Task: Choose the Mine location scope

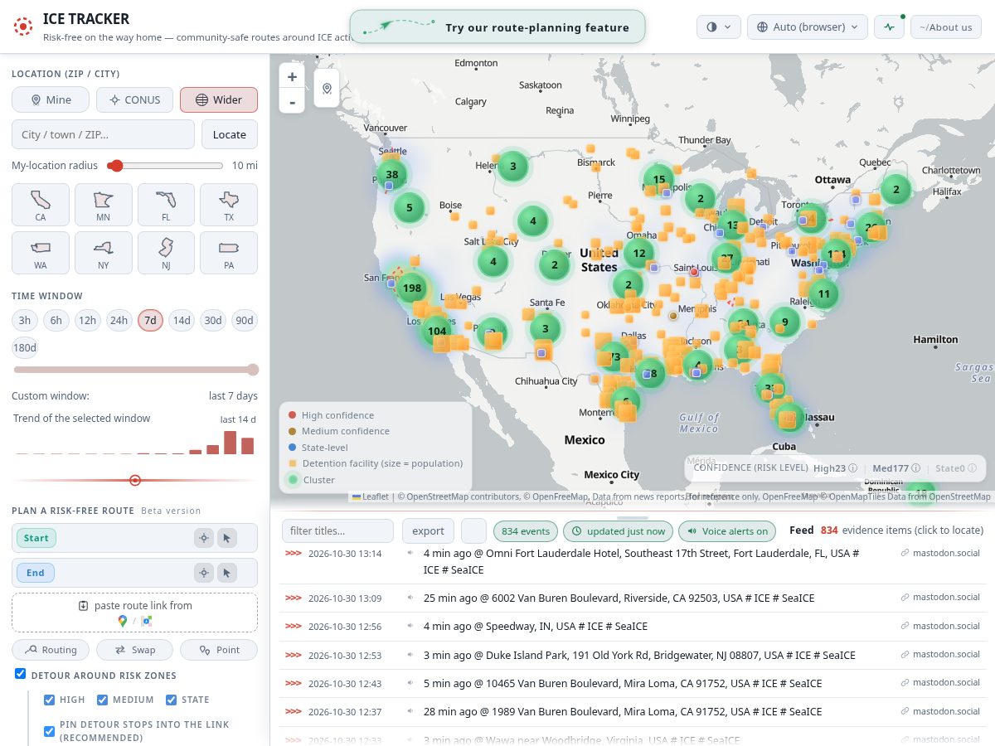Action: [x=51, y=99]
